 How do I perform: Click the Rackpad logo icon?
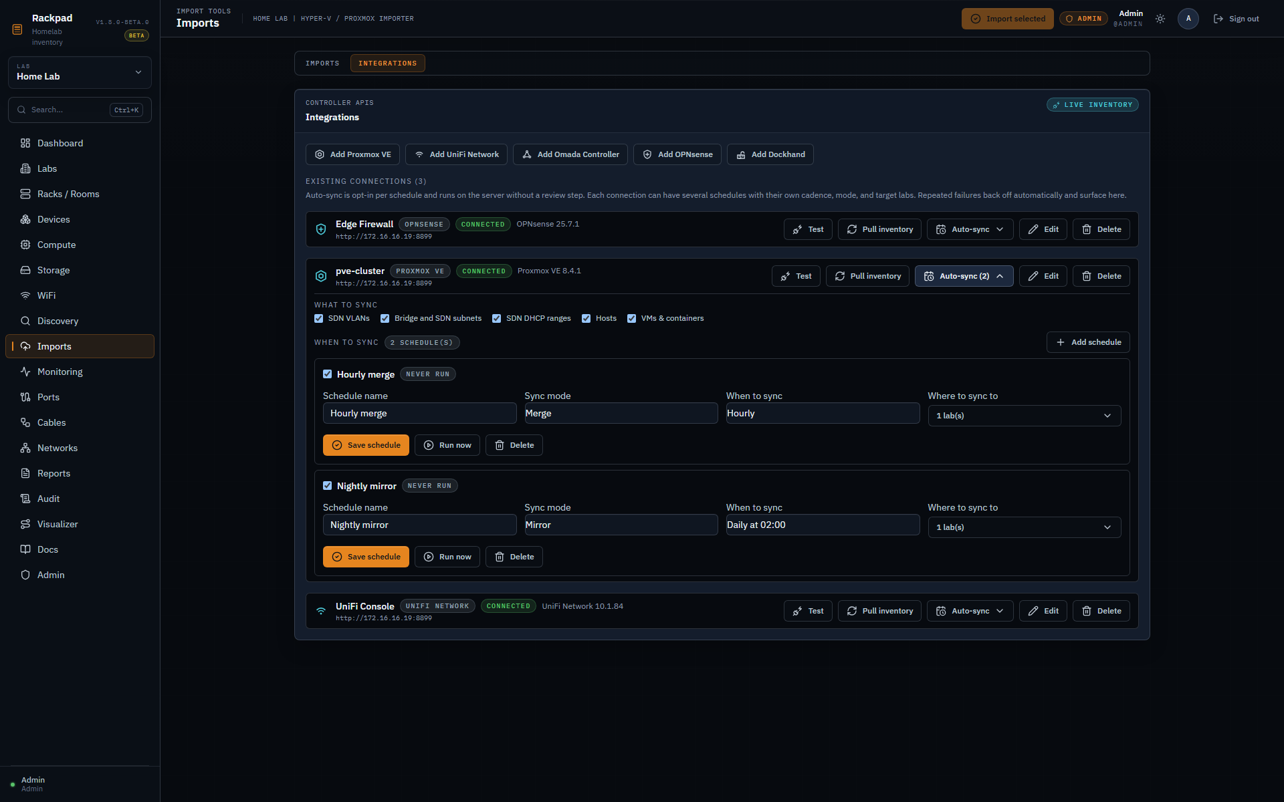[x=17, y=29]
